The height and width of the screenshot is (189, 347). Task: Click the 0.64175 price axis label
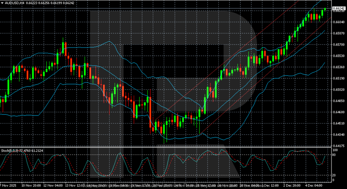[x=338, y=146]
